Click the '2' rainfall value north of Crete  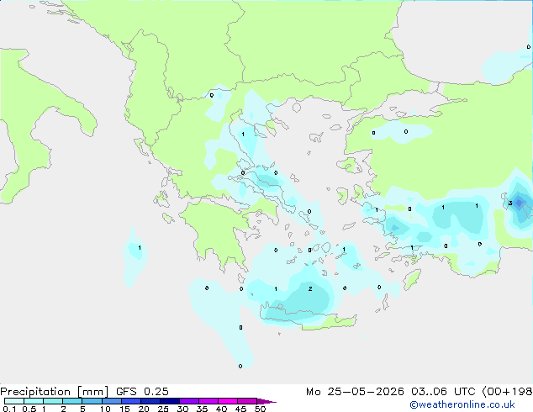point(310,289)
